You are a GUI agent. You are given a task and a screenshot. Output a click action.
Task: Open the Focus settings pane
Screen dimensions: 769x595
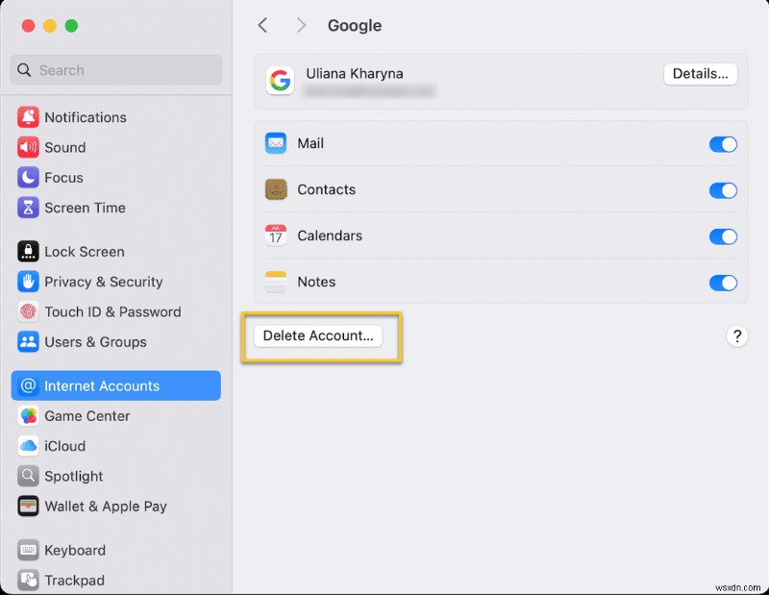tap(115, 178)
